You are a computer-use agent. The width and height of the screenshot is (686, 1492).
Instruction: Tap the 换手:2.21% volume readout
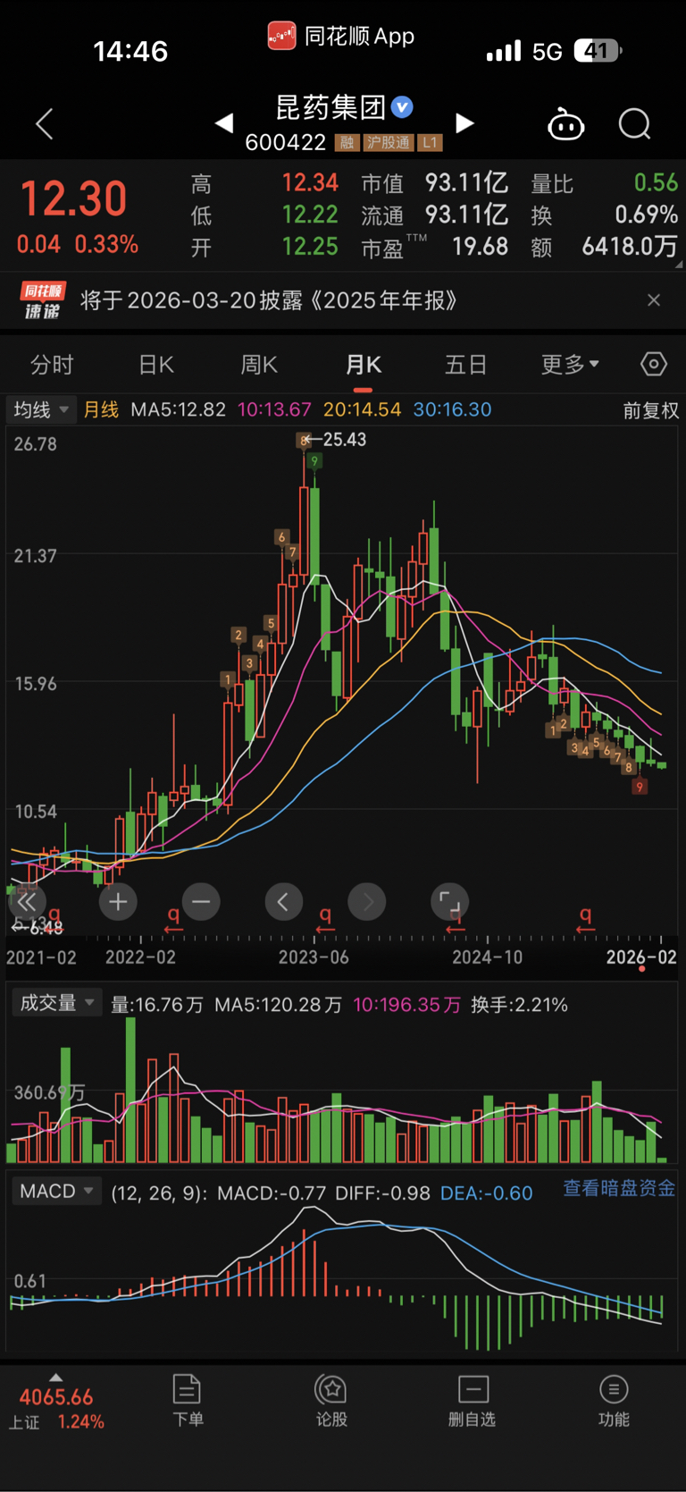519,1005
